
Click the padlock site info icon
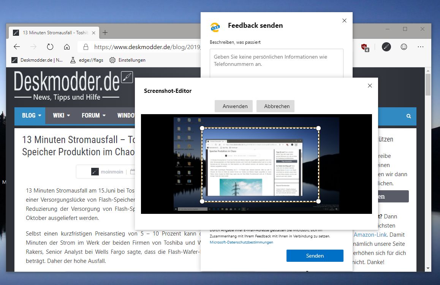[86, 47]
